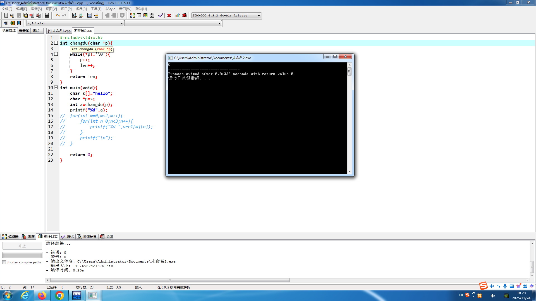Viewport: 536px width, 301px height.
Task: Click the Find magnifier icon in toolbar
Action: pyautogui.click(x=75, y=15)
